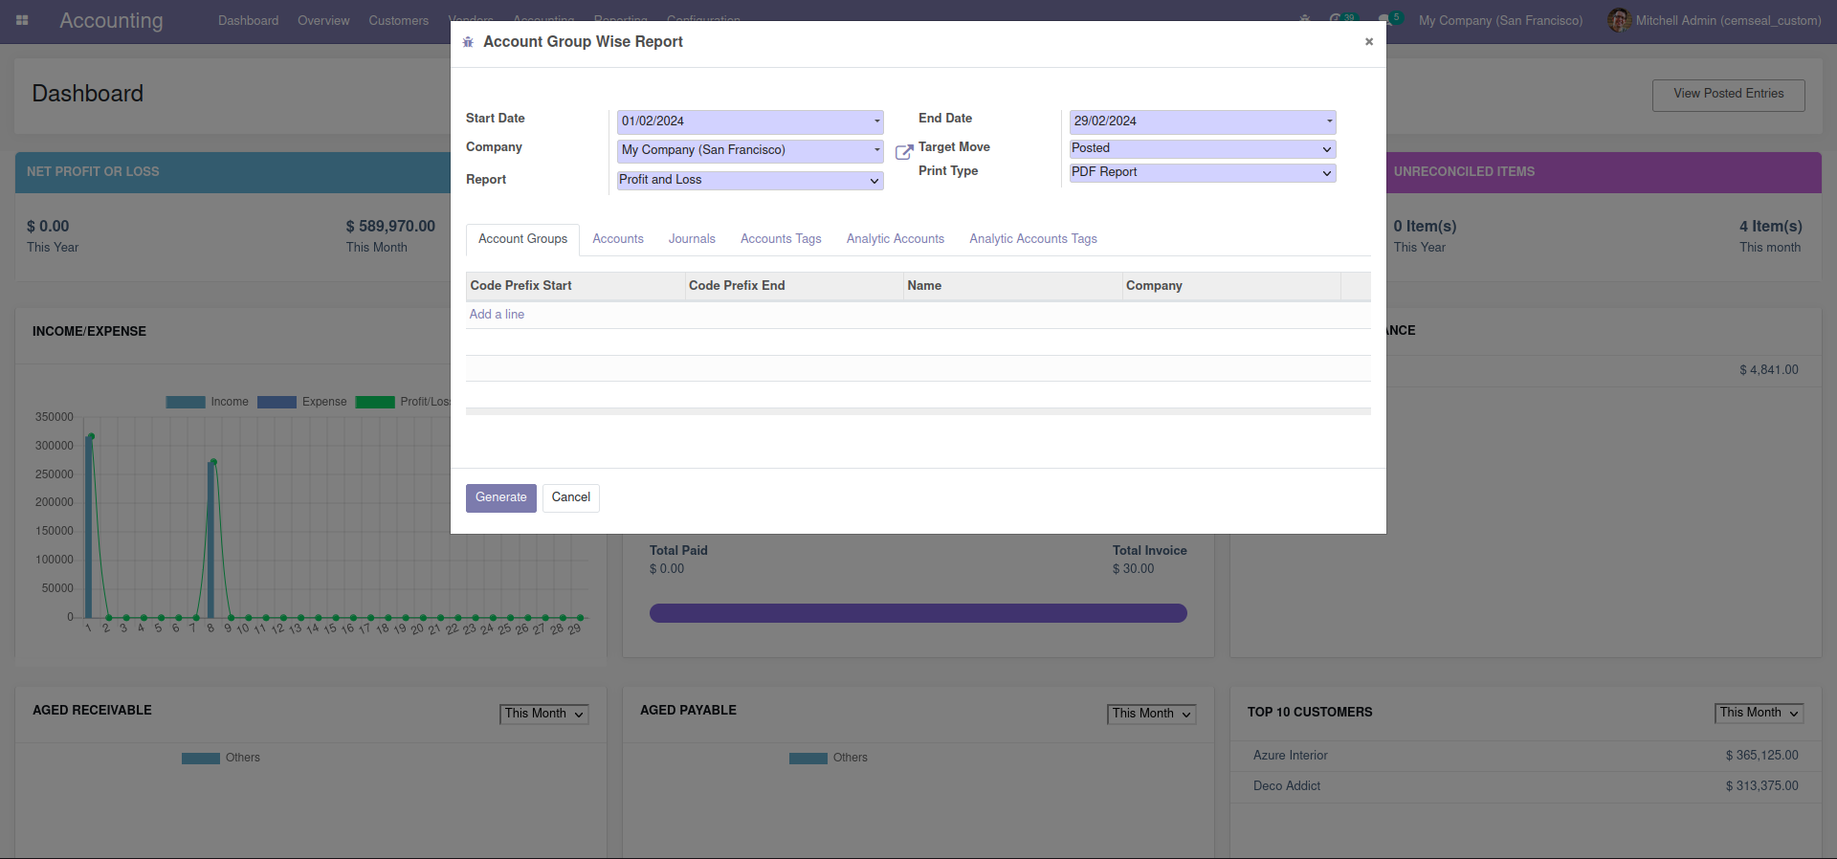Click $ 589,970.00 This Month value

point(390,227)
